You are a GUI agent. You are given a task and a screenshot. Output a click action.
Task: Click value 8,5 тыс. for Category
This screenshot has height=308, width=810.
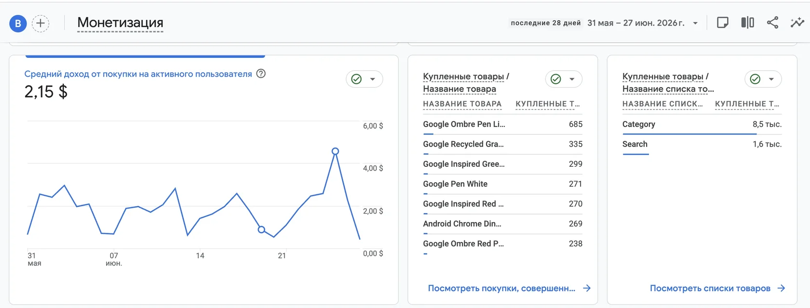click(767, 124)
